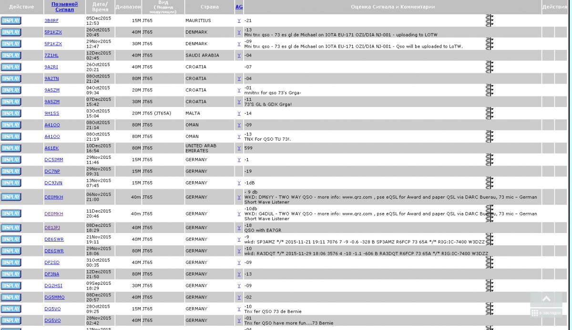Screen dimensions: 572x330
Task: Click the AG 'Y' link in the 9H1SS row
Action: coord(239,114)
